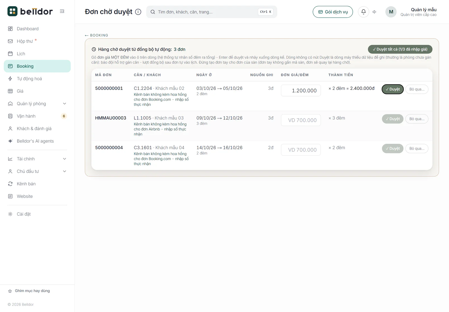Open the Lịch calendar icon
This screenshot has width=449, height=312.
10,54
